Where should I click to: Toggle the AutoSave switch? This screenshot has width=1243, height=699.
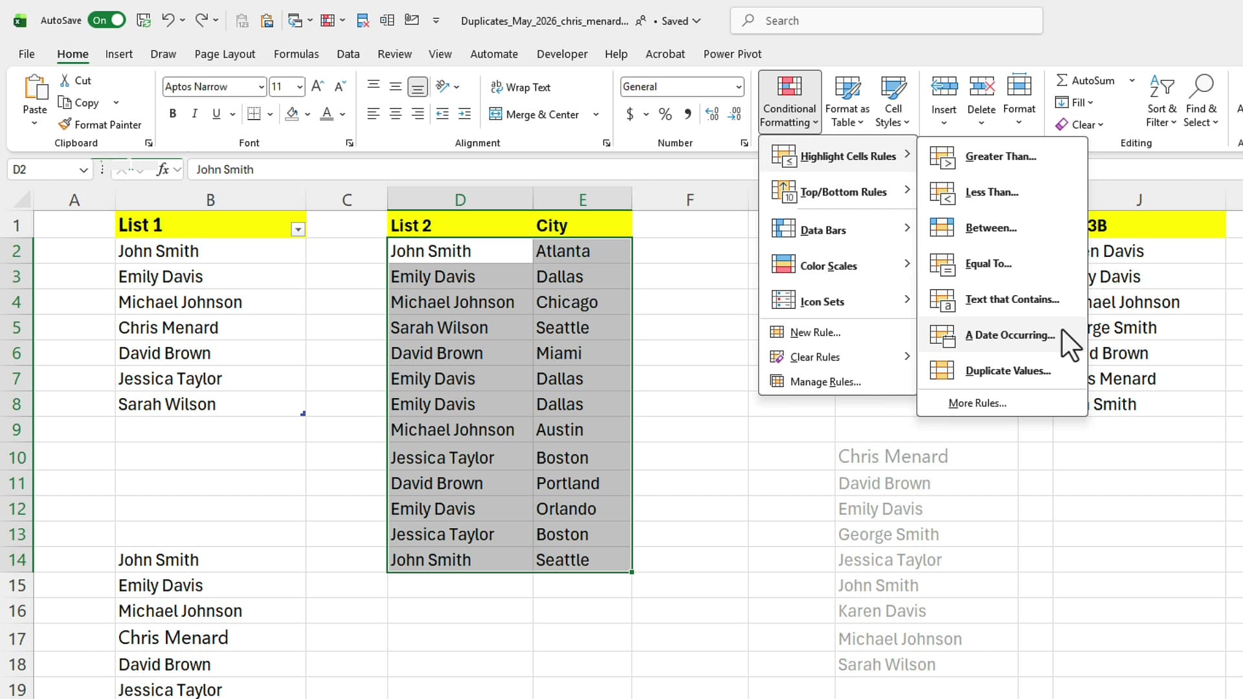pos(107,20)
